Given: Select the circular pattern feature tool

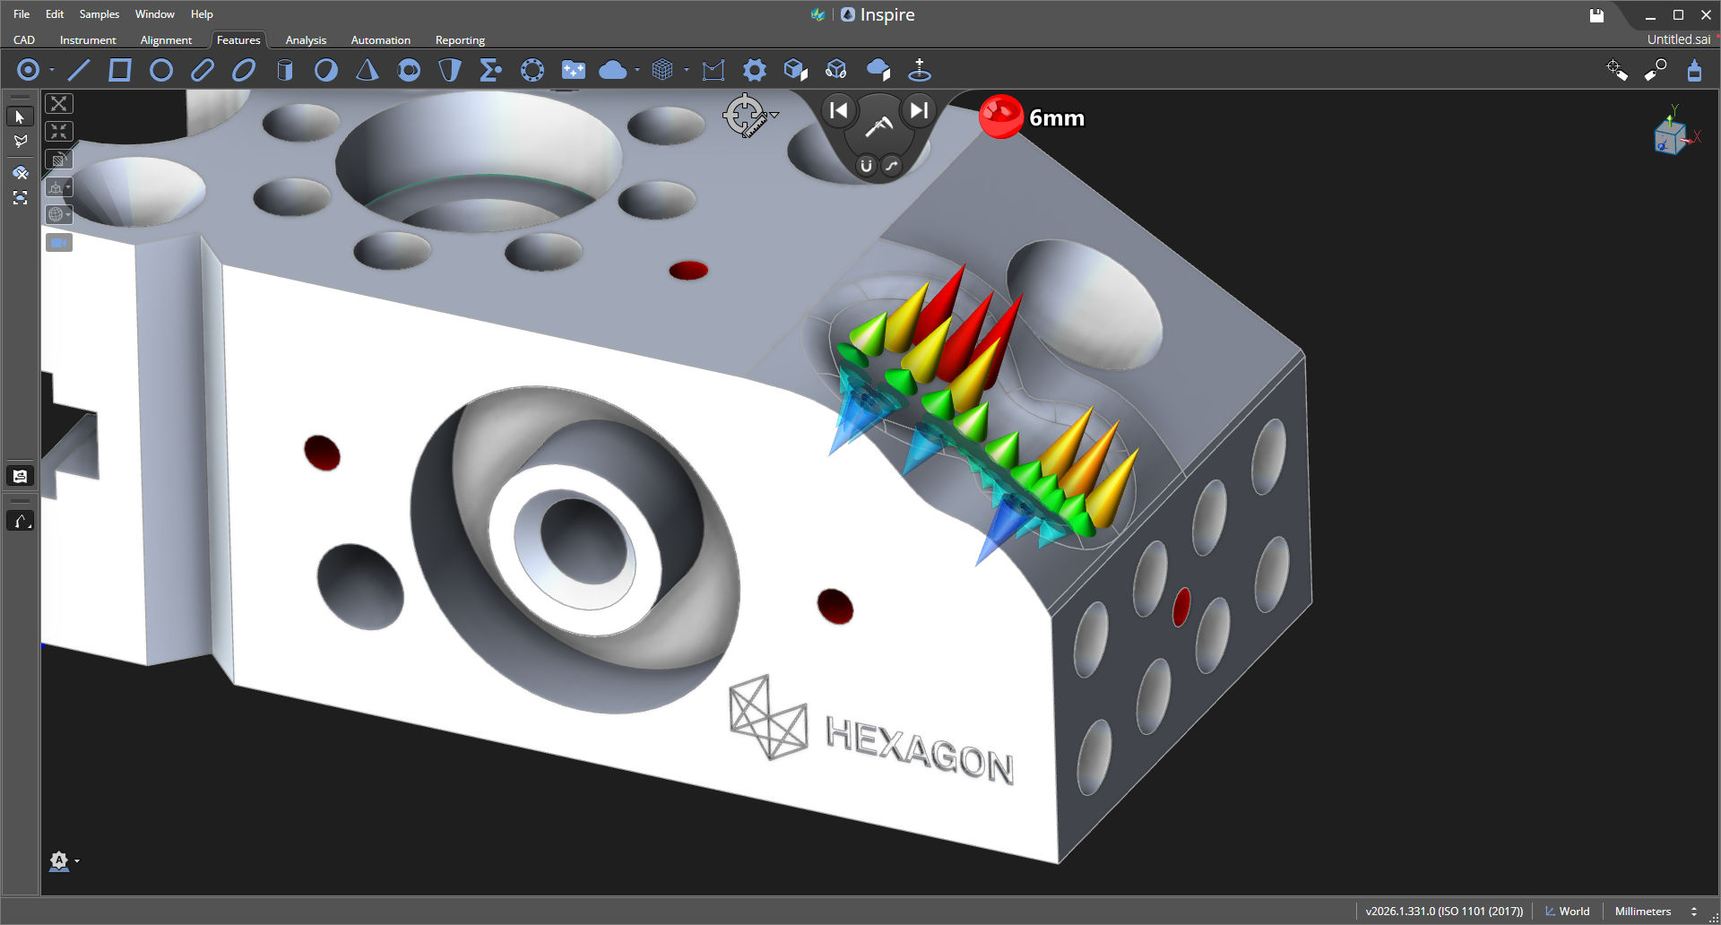Looking at the screenshot, I should (x=532, y=70).
